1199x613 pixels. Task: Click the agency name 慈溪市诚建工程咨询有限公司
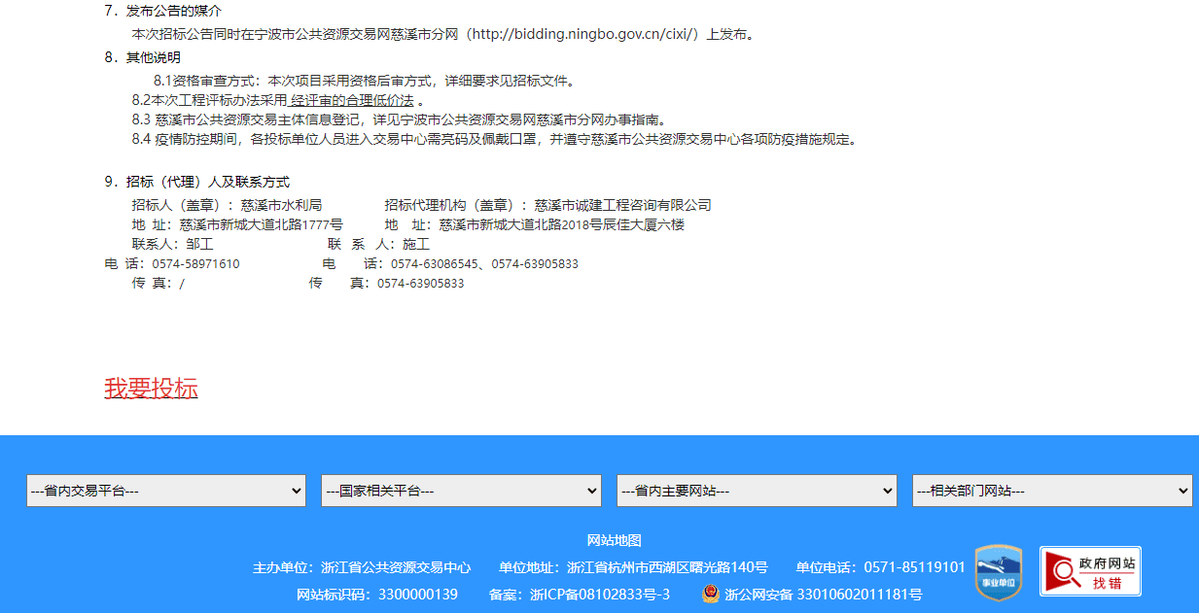(x=622, y=205)
